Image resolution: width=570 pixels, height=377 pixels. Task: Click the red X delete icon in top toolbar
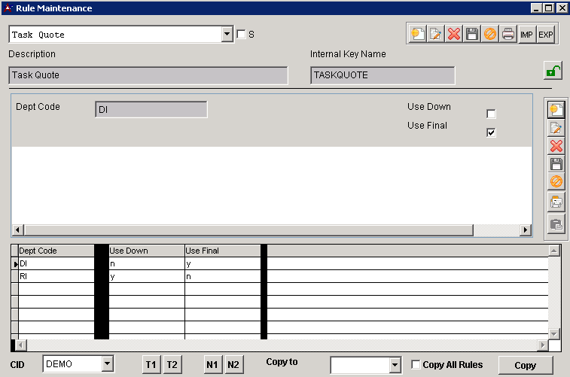[x=454, y=35]
